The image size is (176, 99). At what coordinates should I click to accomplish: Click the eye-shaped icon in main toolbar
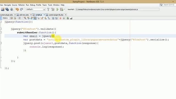point(12,10)
